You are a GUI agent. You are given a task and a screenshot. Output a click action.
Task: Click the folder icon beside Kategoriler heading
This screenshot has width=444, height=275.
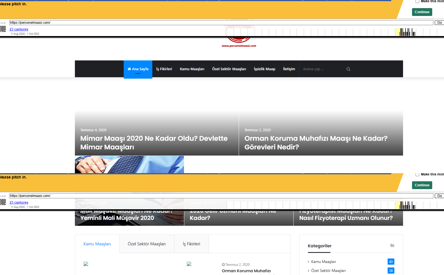(392, 245)
